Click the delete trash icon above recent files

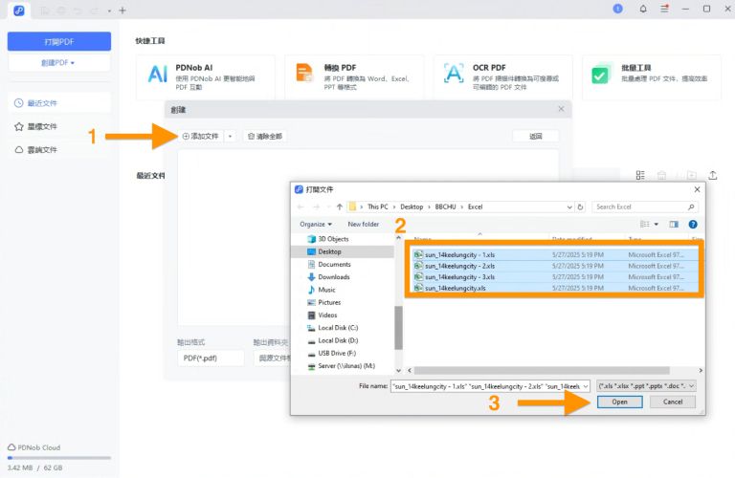point(662,175)
